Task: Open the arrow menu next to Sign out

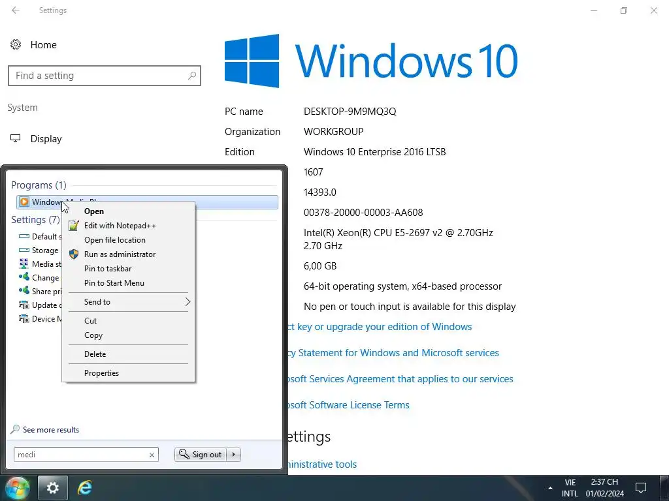Action: [234, 455]
